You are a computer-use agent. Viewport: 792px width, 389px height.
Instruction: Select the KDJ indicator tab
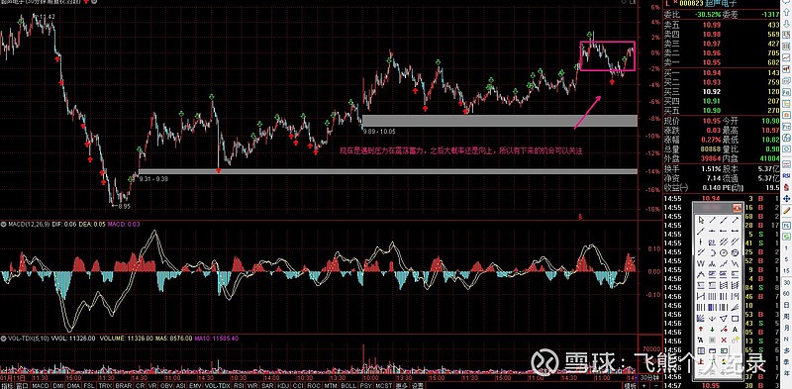(282, 385)
